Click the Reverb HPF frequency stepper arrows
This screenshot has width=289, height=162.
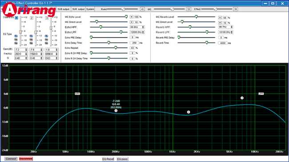point(232,27)
